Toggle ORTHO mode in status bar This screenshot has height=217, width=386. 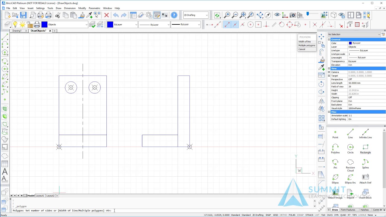[283, 215]
